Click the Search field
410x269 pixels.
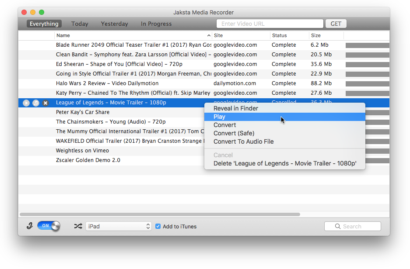click(x=353, y=226)
